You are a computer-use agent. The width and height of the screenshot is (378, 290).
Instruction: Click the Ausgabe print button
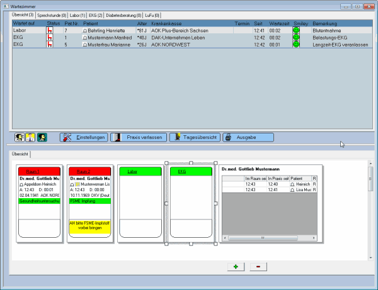click(248, 137)
